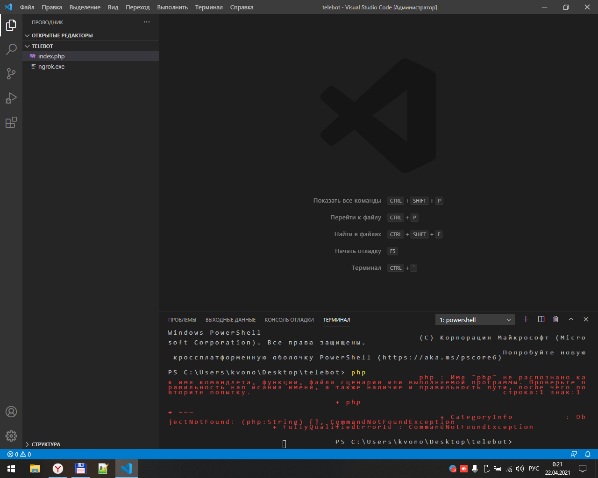Create a new terminal with plus icon

(526, 319)
